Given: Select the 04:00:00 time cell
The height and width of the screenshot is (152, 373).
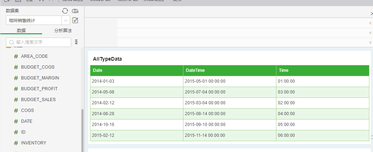Looking at the screenshot, I should pyautogui.click(x=323, y=114).
